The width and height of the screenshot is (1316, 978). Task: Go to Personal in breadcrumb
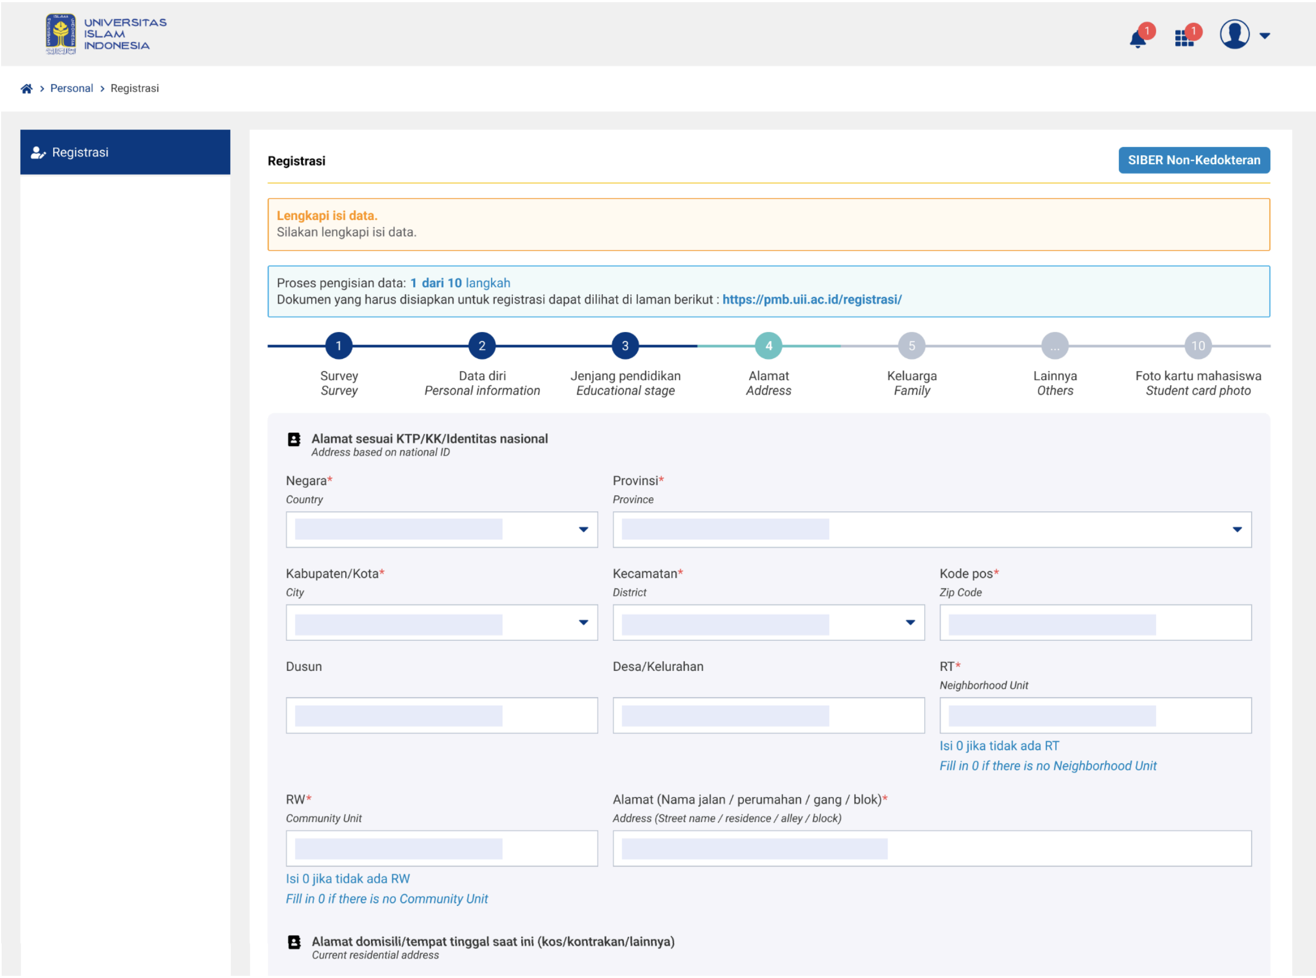(x=71, y=88)
